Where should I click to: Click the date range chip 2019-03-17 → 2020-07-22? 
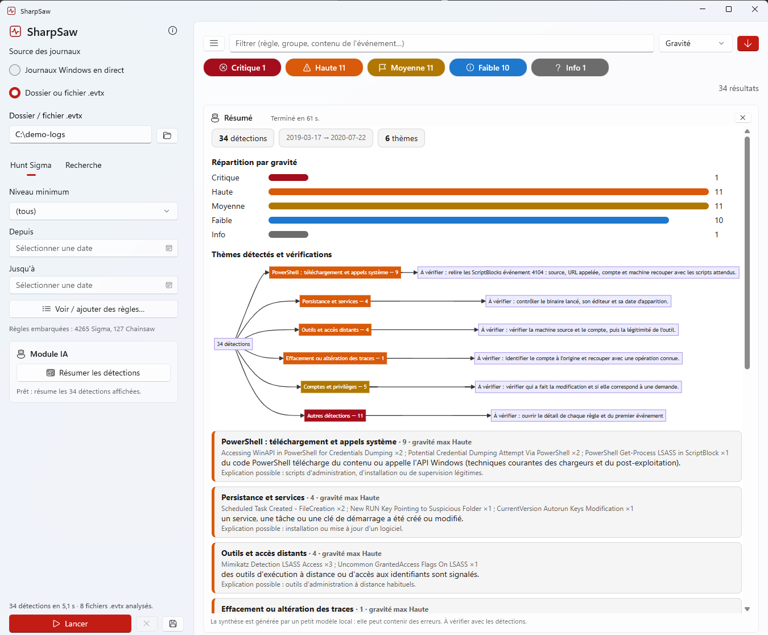[x=326, y=138]
